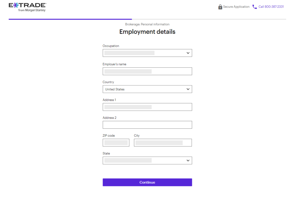Screen dimensions: 296x197
Task: Click the Occupation dropdown chevron arrow
Action: pyautogui.click(x=188, y=53)
